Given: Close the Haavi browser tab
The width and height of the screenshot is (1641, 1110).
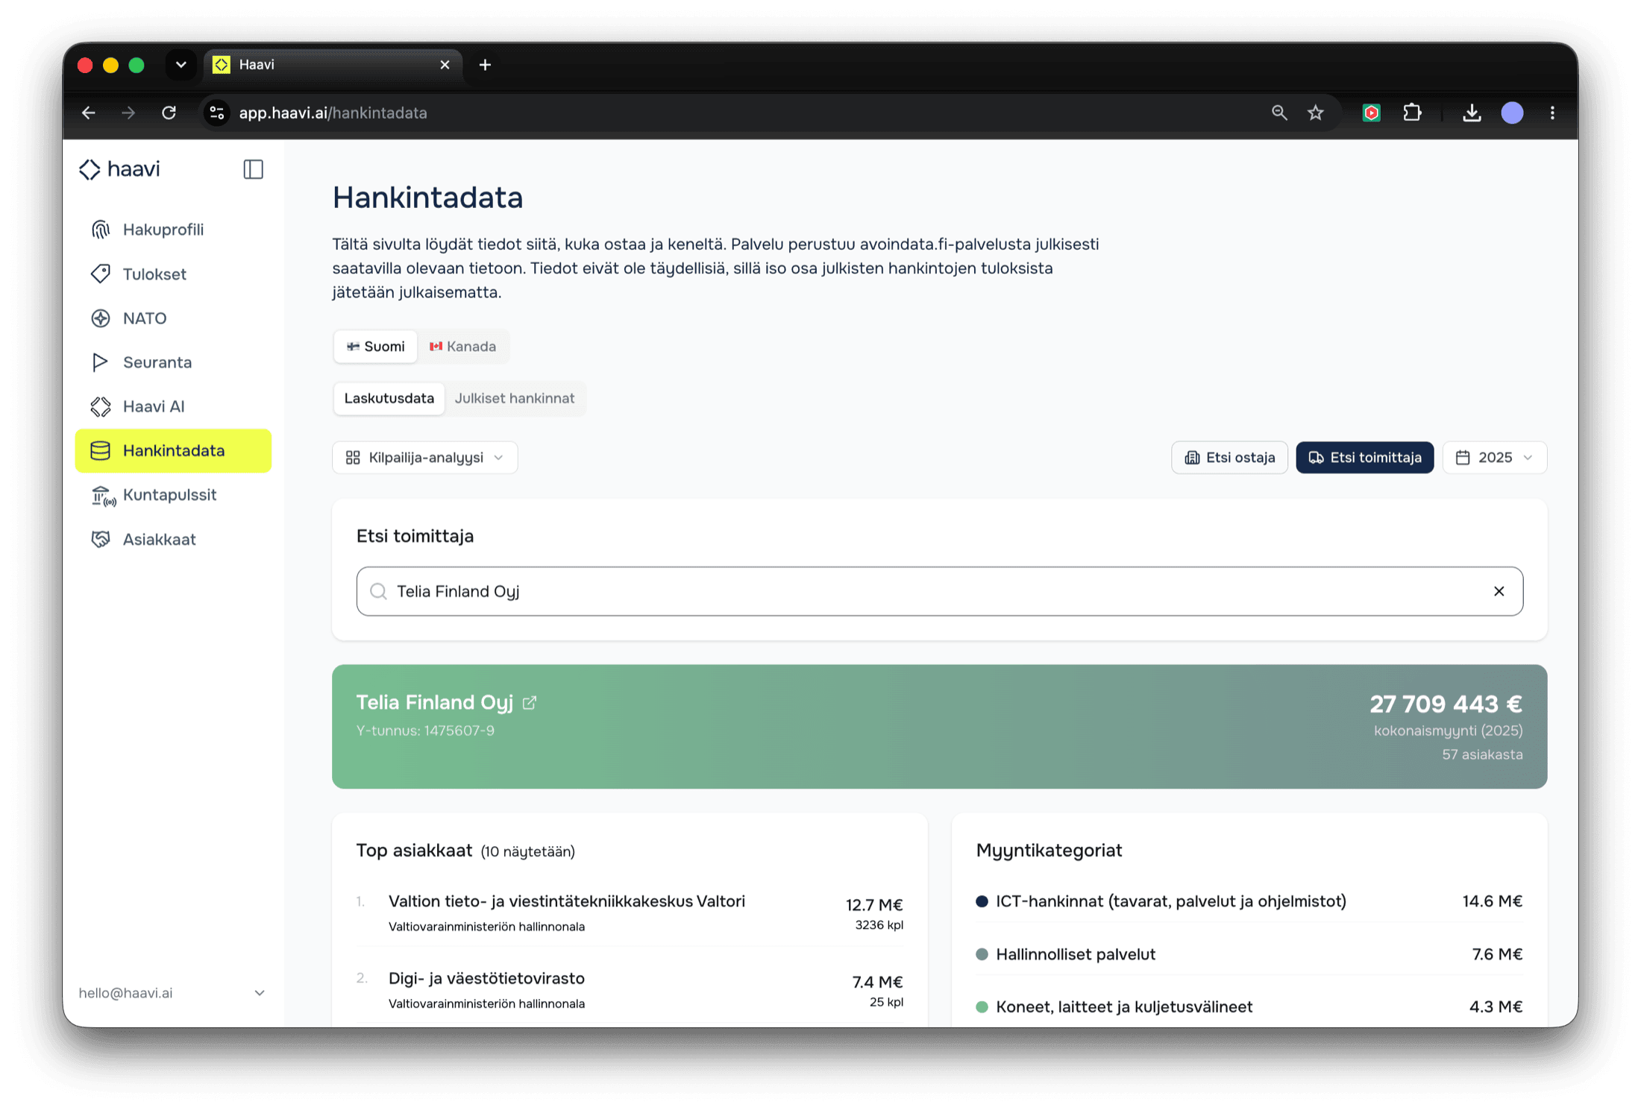Looking at the screenshot, I should (445, 65).
